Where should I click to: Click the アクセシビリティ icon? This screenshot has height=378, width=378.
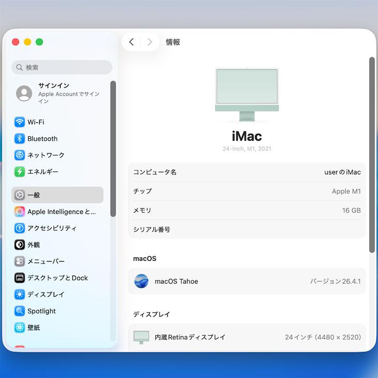(x=20, y=228)
